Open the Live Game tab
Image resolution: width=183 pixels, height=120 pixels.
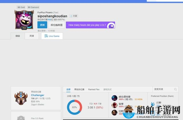coord(52,36)
